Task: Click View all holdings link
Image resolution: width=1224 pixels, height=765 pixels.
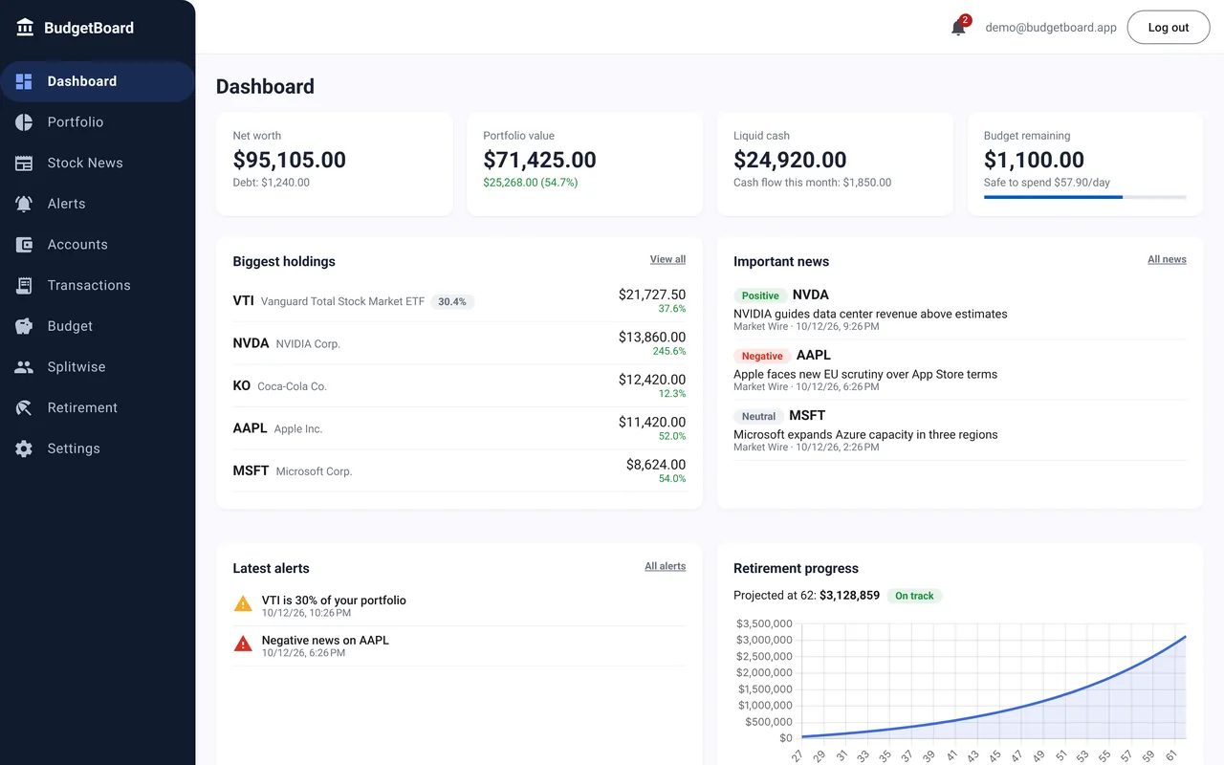Action: (x=667, y=259)
